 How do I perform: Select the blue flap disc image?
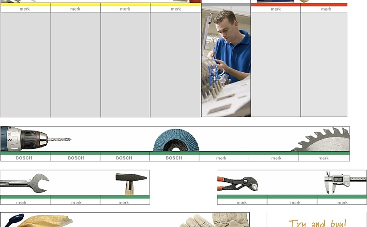coord(176,140)
